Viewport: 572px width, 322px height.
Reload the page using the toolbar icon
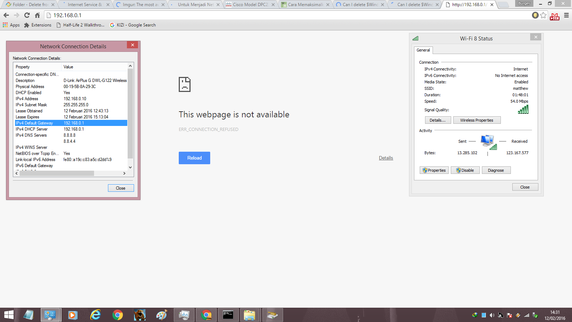(x=27, y=15)
